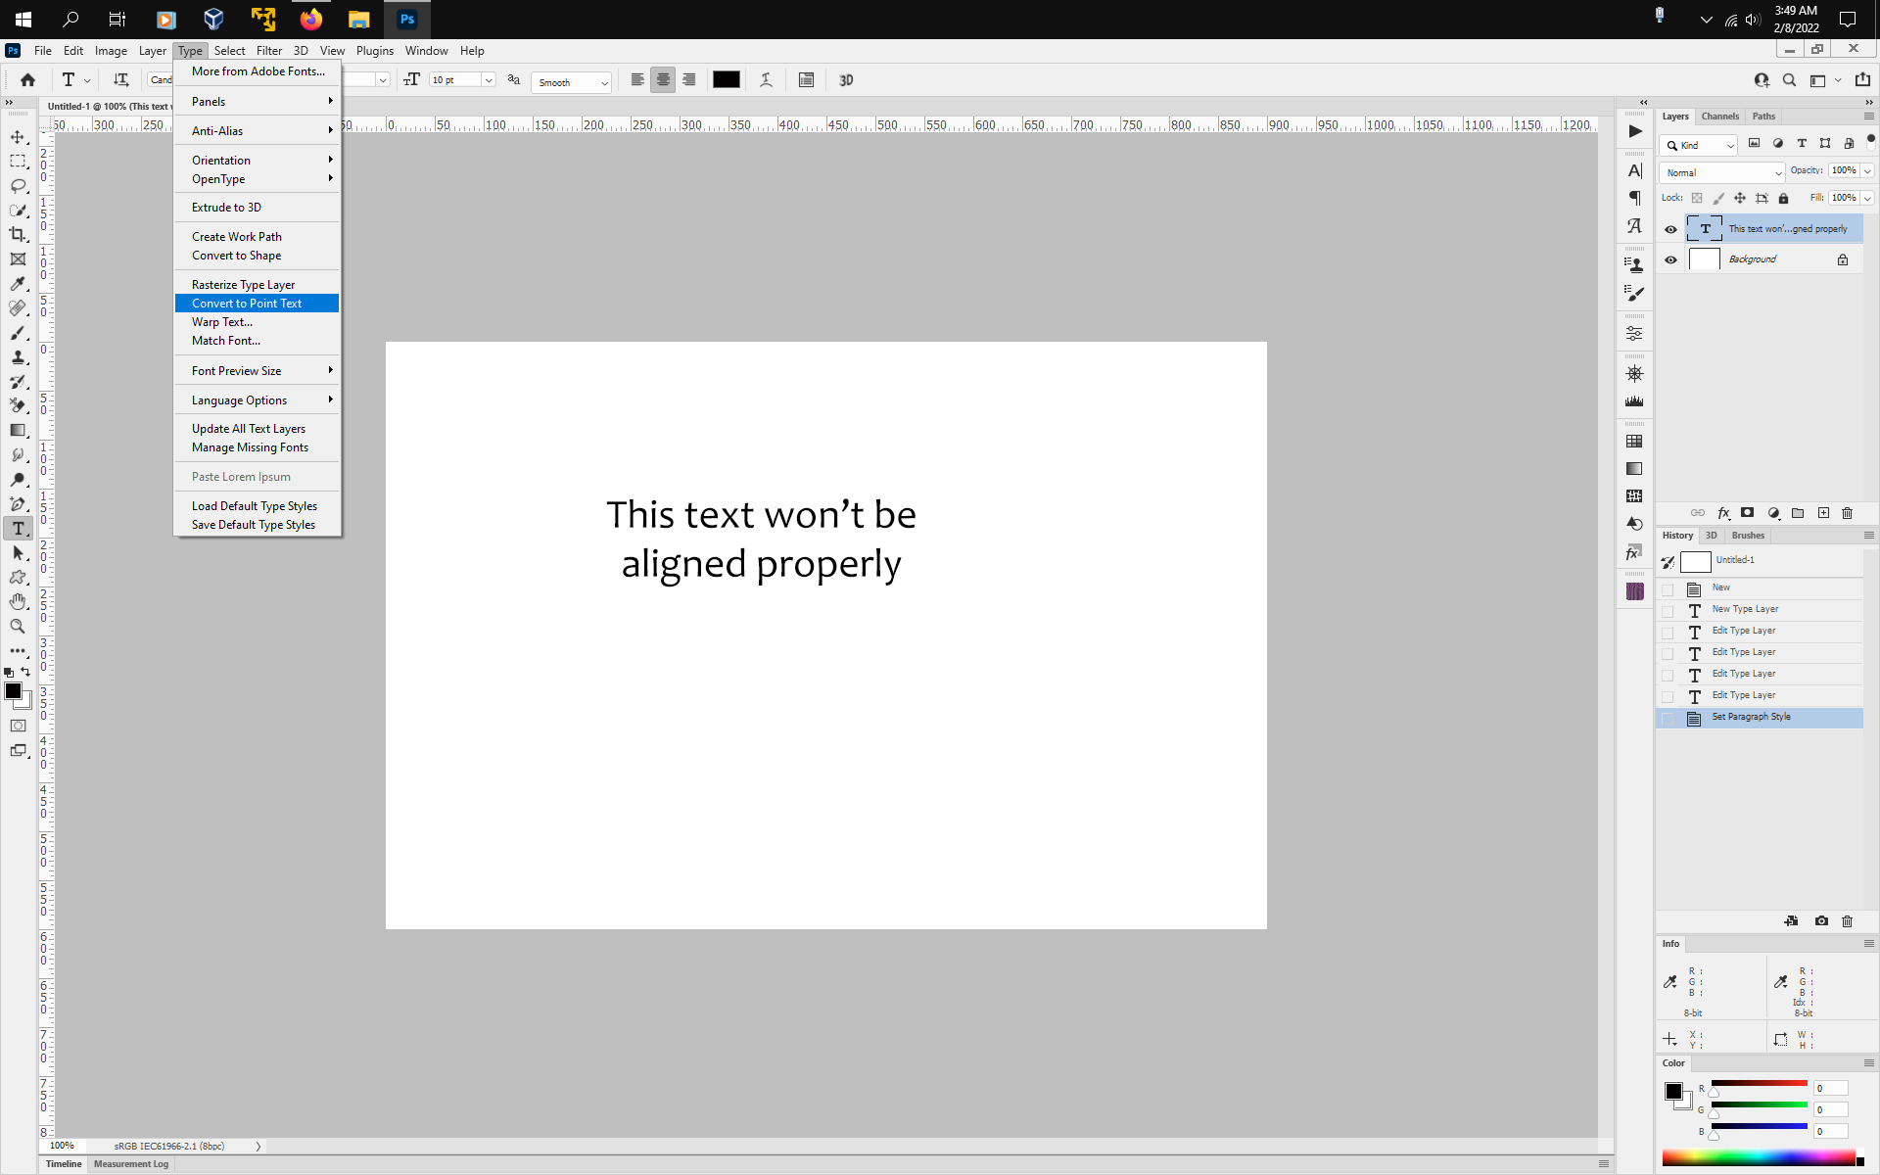
Task: Choose Convert to Point Text from the menu
Action: coord(247,303)
